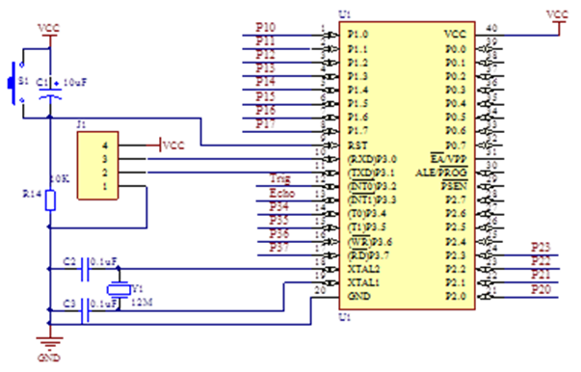Screen dimensions: 581x372
Task: Click the P23 net label
Action: (541, 247)
